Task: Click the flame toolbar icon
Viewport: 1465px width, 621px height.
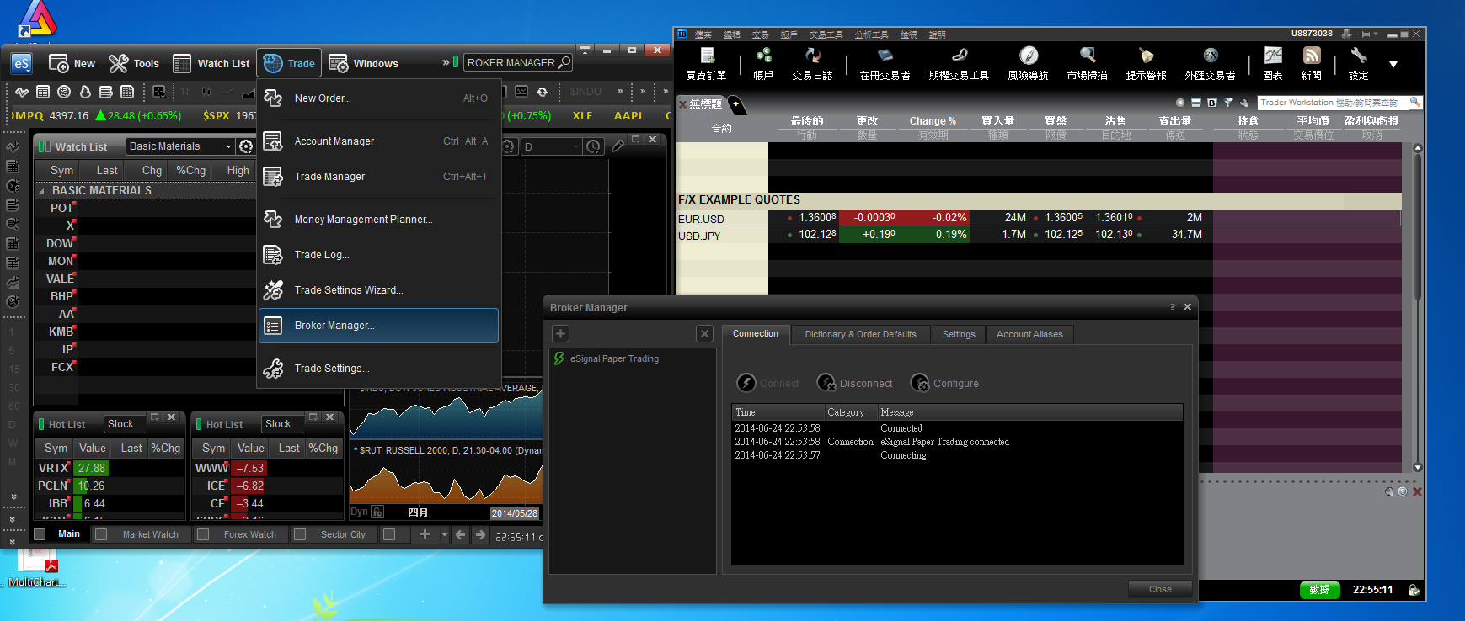Action: [x=85, y=92]
